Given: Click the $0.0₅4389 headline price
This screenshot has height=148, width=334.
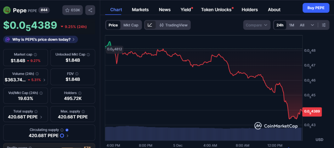Looking at the screenshot, I should coord(30,26).
